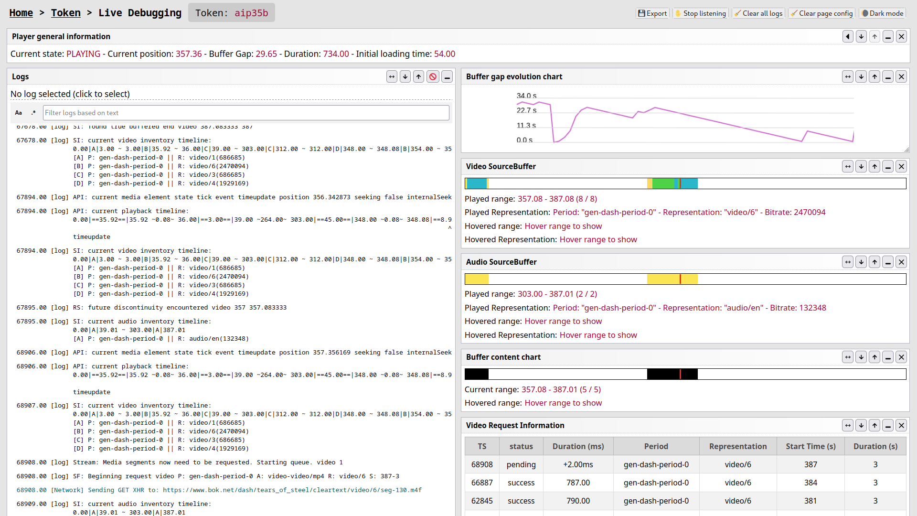Click the scroll logs downward icon
917x516 pixels.
tap(405, 77)
